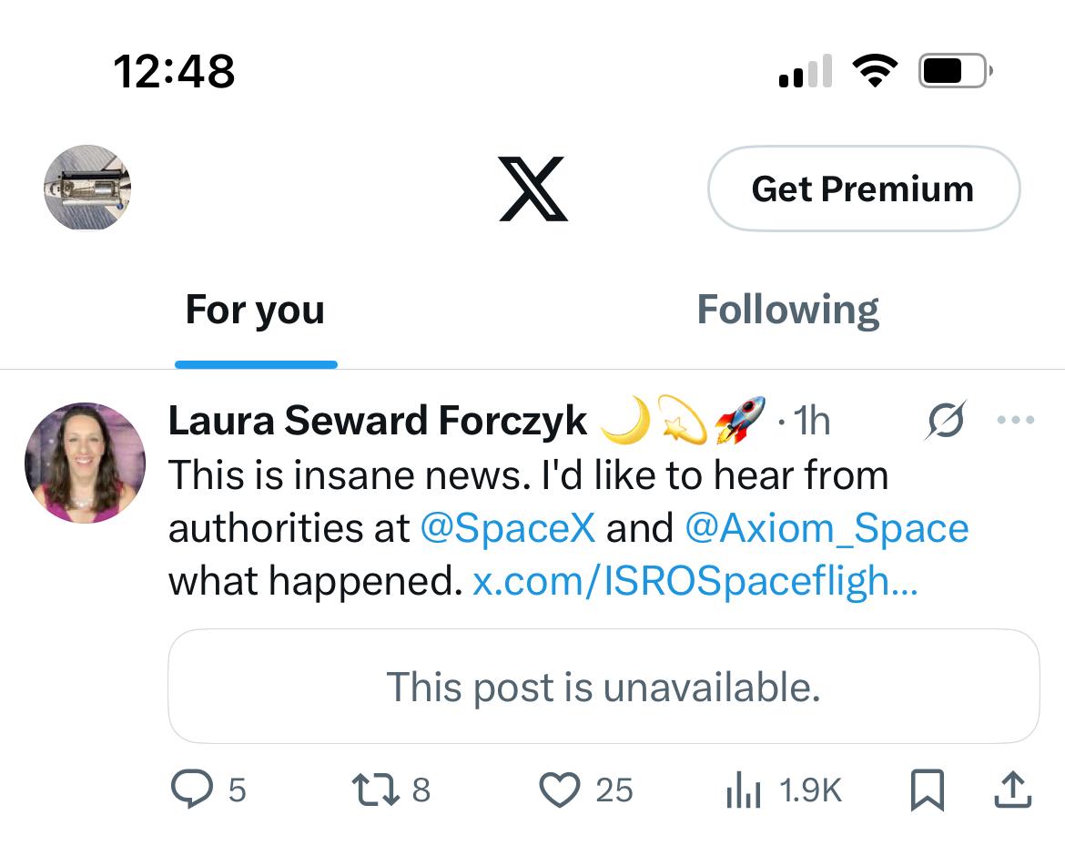Follow the x.com/ISROSpacefligh... link
The height and width of the screenshot is (846, 1065).
click(x=695, y=582)
